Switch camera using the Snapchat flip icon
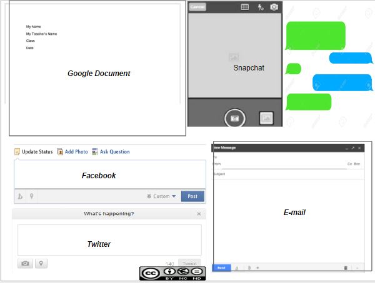 [274, 7]
